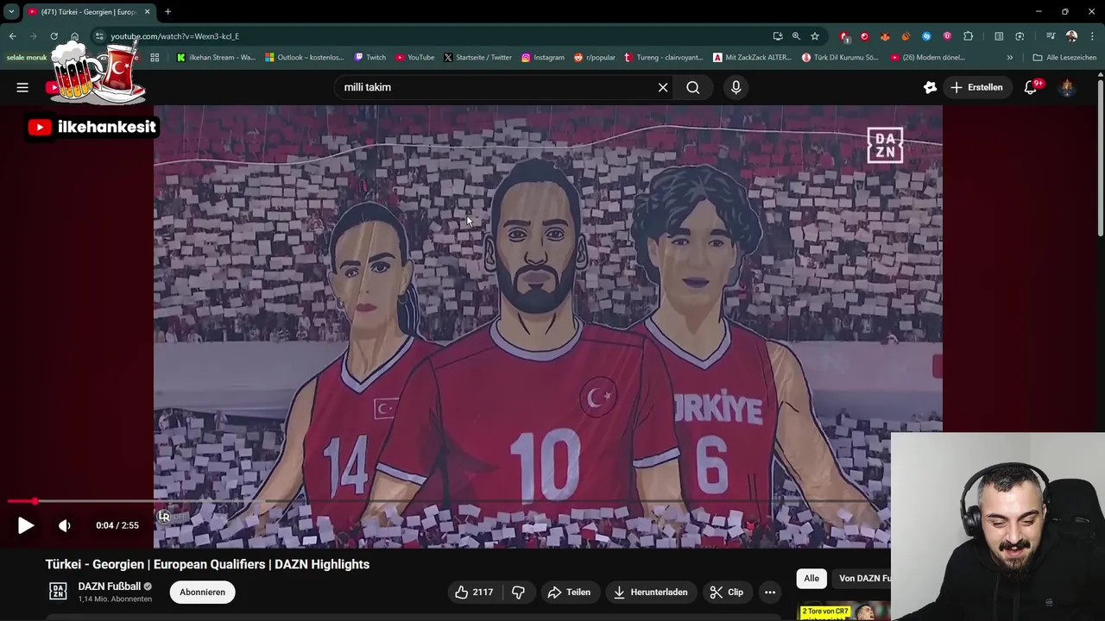The image size is (1105, 621).
Task: Share the video via Teilen
Action: click(569, 592)
